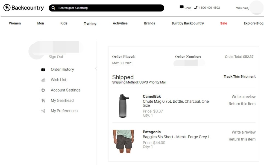Open the Men menu
Screen dimensions: 264x165
pyautogui.click(x=40, y=23)
